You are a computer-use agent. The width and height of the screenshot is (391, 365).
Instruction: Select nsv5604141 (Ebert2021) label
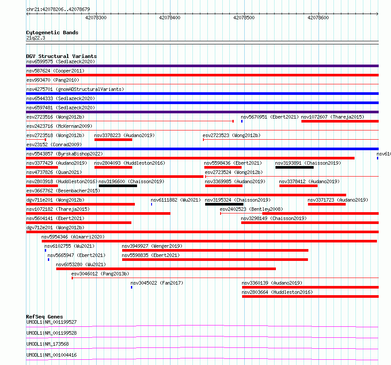click(x=55, y=218)
